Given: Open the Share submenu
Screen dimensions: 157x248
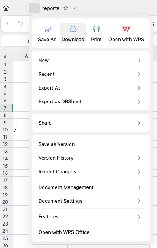Looking at the screenshot, I should pos(91,123).
